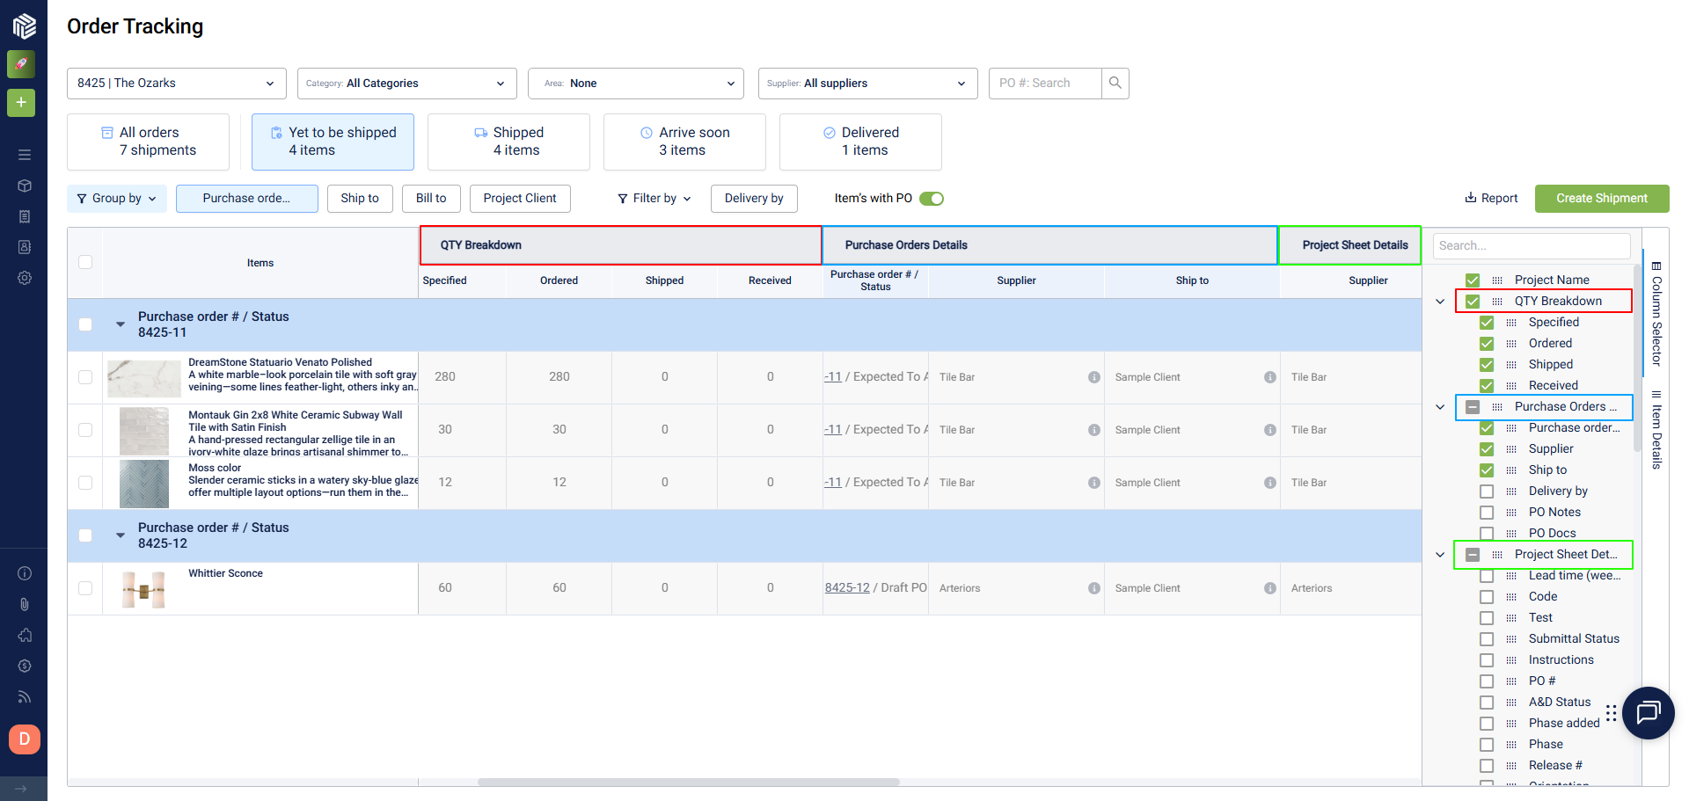Open the Supplier All suppliers dropdown

click(x=868, y=84)
